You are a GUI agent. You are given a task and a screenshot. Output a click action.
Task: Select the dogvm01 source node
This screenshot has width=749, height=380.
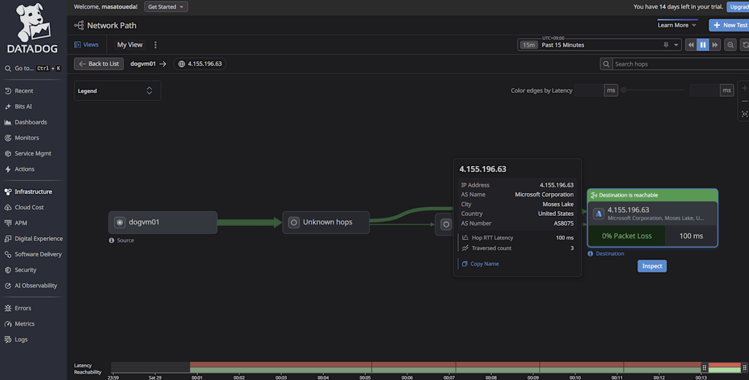pos(163,222)
